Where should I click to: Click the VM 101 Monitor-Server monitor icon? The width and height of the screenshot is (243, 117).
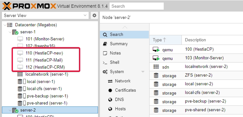pos(20,39)
